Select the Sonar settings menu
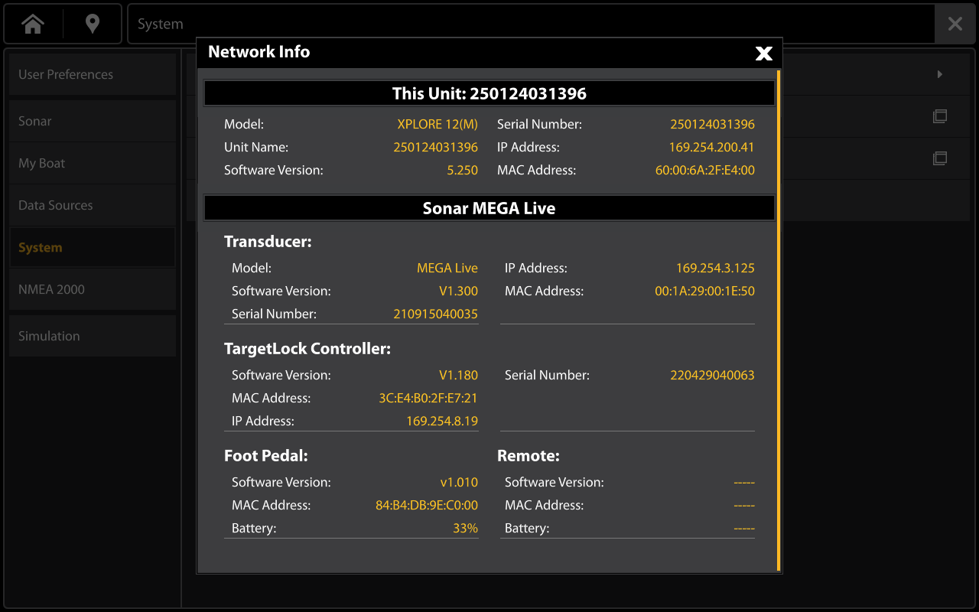 point(93,121)
